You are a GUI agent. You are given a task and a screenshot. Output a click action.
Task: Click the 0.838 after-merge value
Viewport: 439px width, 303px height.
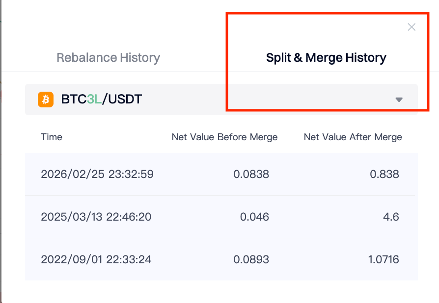pos(386,174)
